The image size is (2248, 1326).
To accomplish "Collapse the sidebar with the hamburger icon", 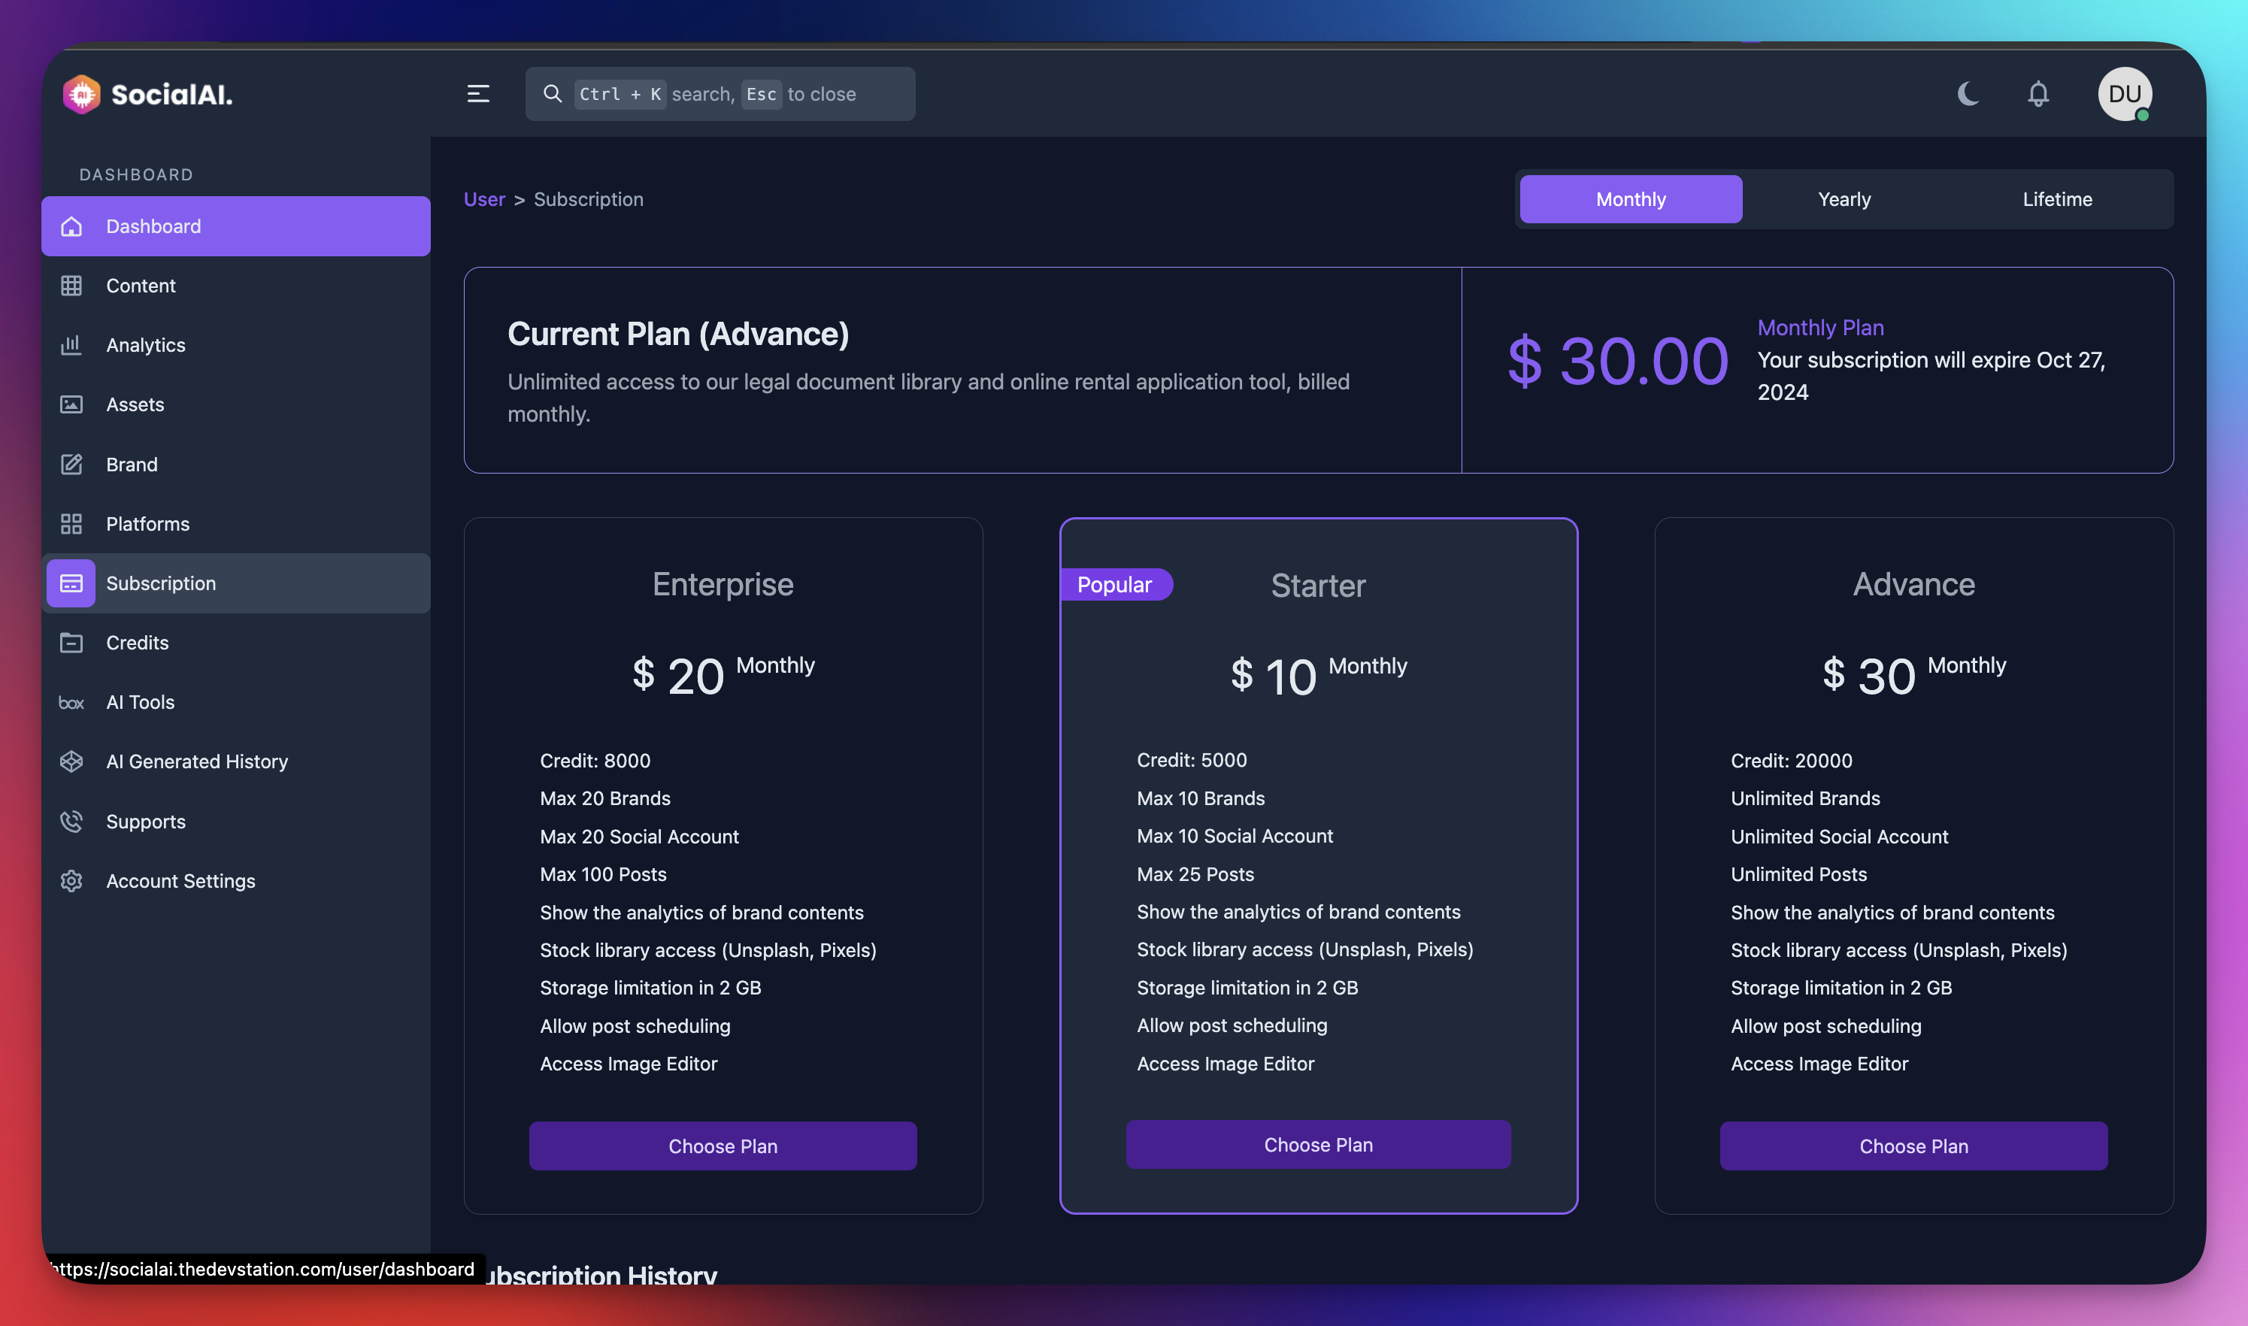I will pos(478,94).
